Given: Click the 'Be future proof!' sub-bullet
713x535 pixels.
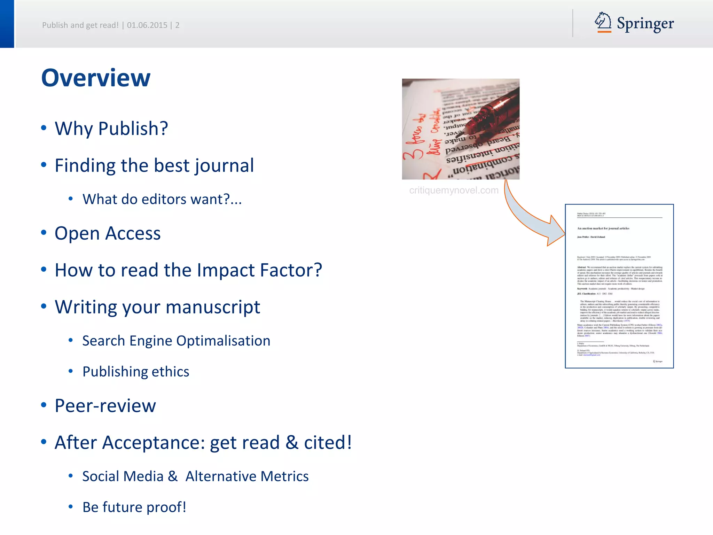Looking at the screenshot, I should click(x=134, y=507).
